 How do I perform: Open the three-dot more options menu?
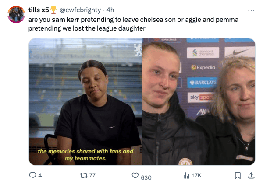coord(251,10)
